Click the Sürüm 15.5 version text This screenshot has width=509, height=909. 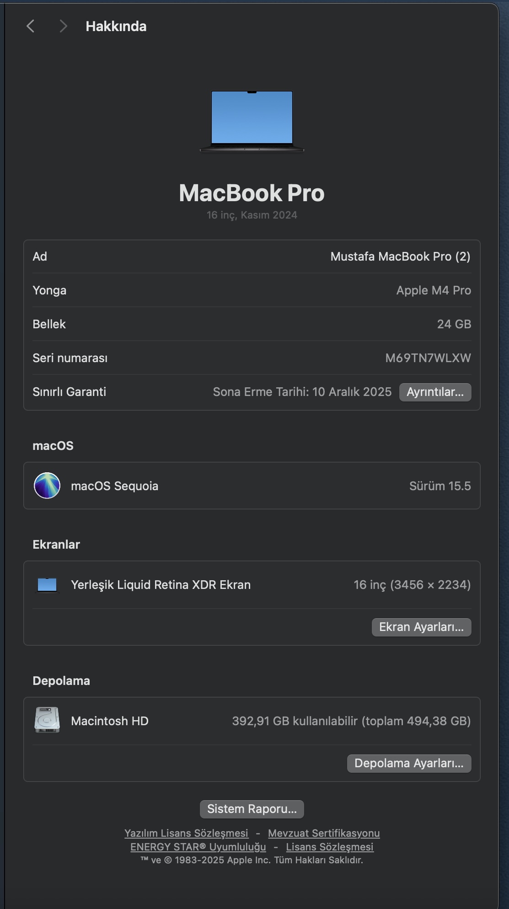[x=440, y=486]
